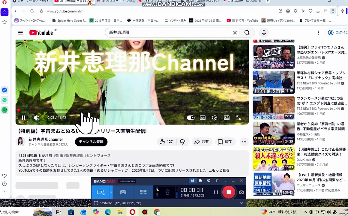The height and width of the screenshot is (216, 348).
Task: Select Bandicam game recording mode
Action: click(123, 192)
